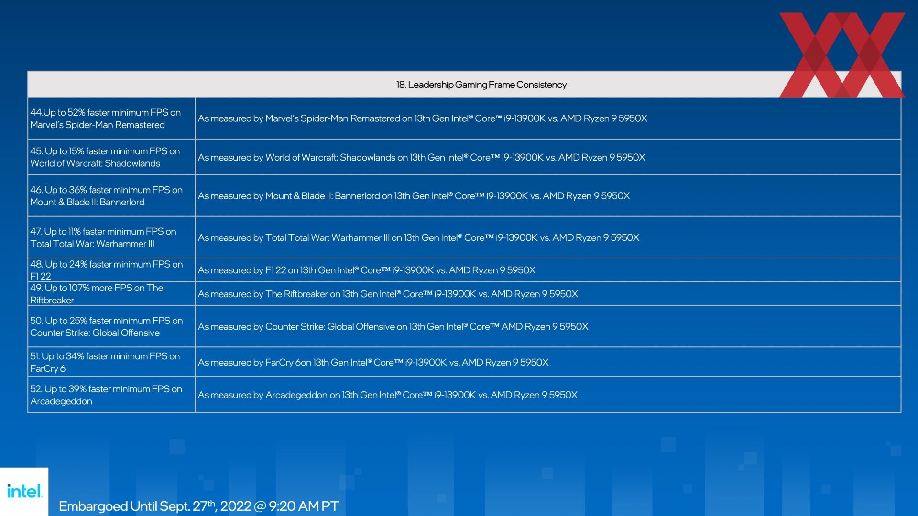Click 'Embargoed Until Sept. 27th, 2022' footer text
This screenshot has height=516, width=918.
[198, 506]
